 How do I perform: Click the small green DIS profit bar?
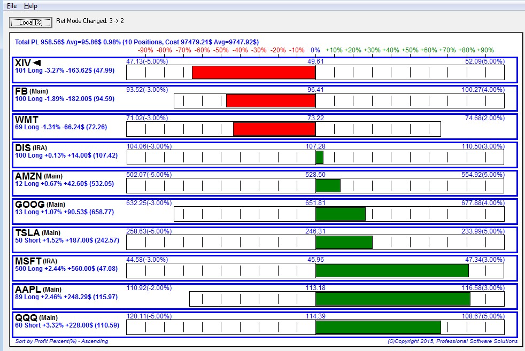tap(319, 157)
